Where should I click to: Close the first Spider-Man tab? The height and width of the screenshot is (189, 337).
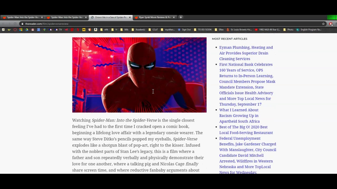click(42, 17)
